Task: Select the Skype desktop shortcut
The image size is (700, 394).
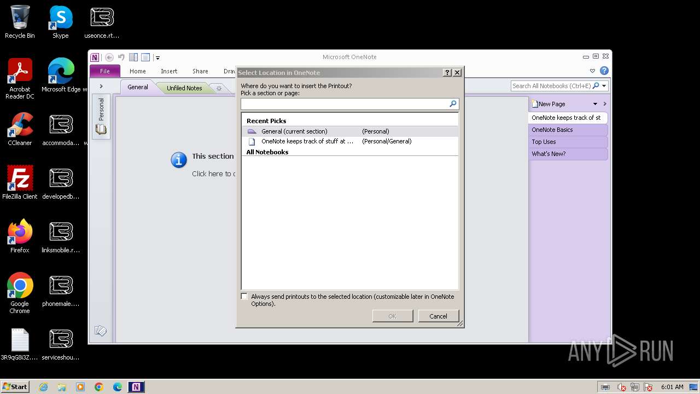Action: pyautogui.click(x=61, y=22)
